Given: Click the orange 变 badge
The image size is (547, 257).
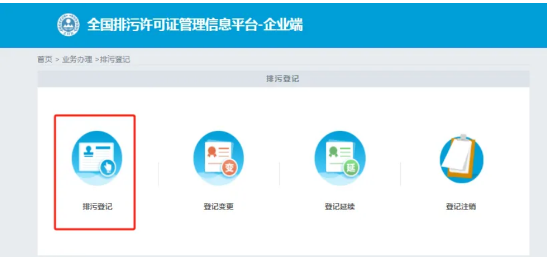Looking at the screenshot, I should (229, 168).
